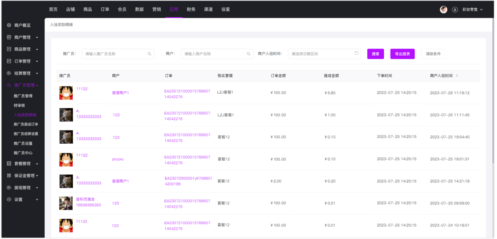Open the 营销 top navigation item
497x239 pixels.
click(x=156, y=9)
